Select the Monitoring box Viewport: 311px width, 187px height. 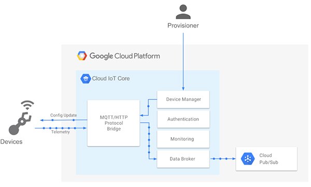click(183, 139)
